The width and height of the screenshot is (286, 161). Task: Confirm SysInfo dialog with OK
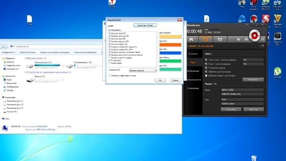(x=160, y=80)
